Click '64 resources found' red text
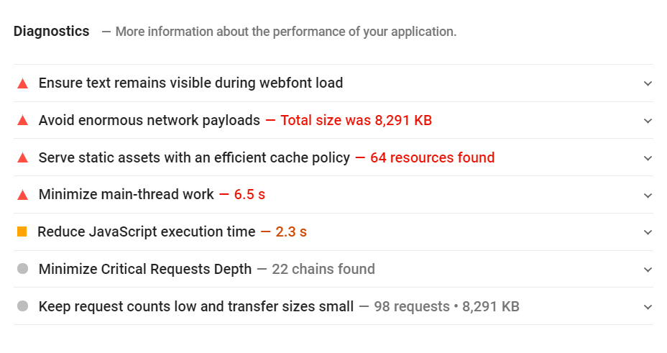This screenshot has height=353, width=667. (x=432, y=157)
